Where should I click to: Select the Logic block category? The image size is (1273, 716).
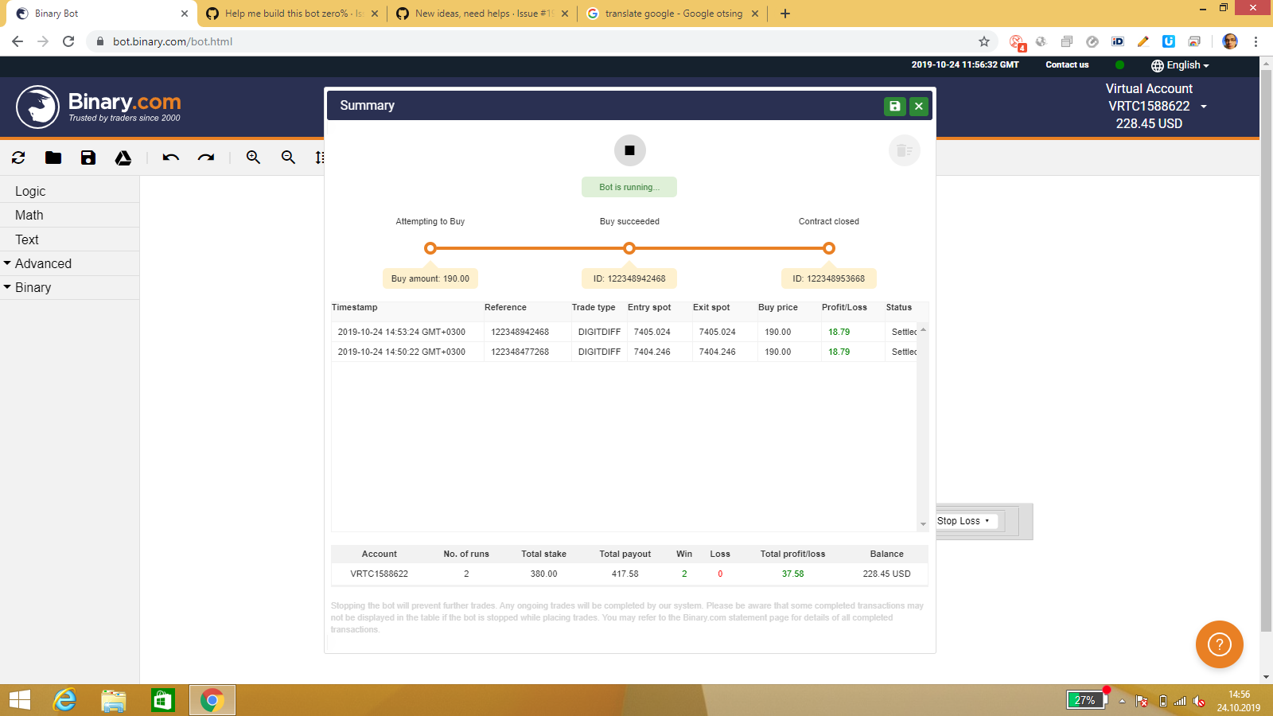(30, 191)
